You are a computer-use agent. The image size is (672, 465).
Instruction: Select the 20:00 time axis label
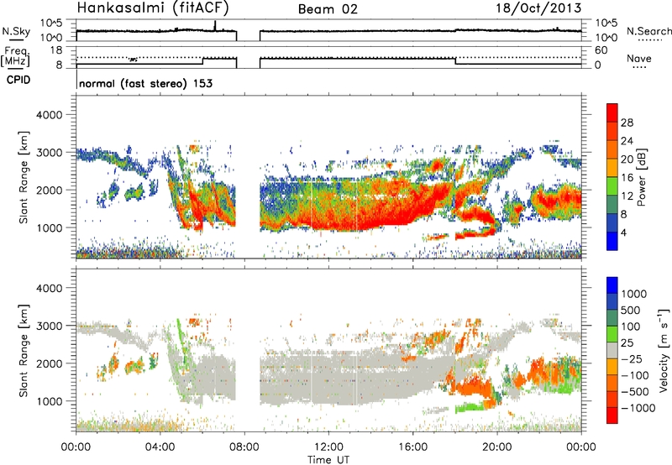point(497,447)
